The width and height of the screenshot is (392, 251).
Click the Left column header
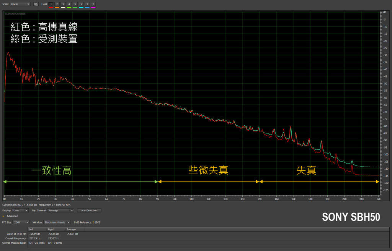coord(31,229)
